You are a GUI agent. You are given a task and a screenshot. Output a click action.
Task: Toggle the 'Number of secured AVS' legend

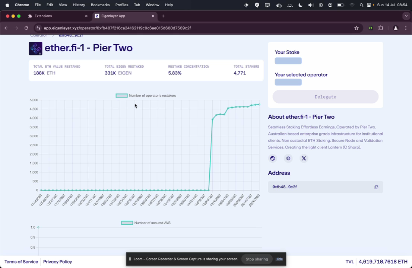(127, 223)
